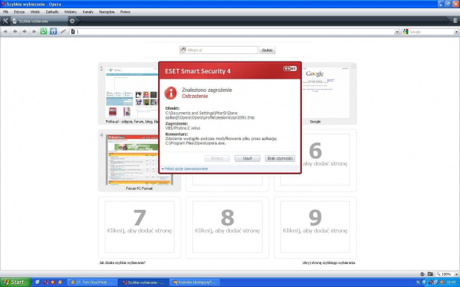Go to home page icon
460x287 pixels.
[x=53, y=31]
